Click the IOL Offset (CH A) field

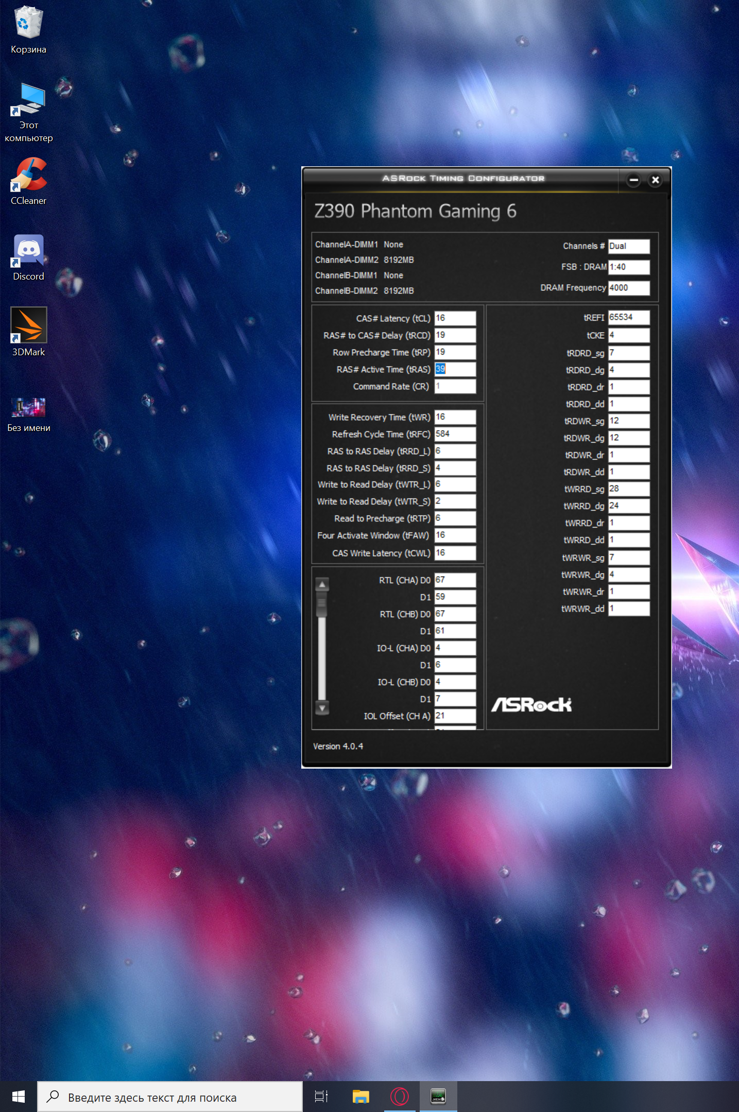pyautogui.click(x=455, y=716)
